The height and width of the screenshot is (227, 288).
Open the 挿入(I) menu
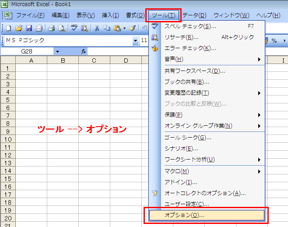click(x=110, y=15)
